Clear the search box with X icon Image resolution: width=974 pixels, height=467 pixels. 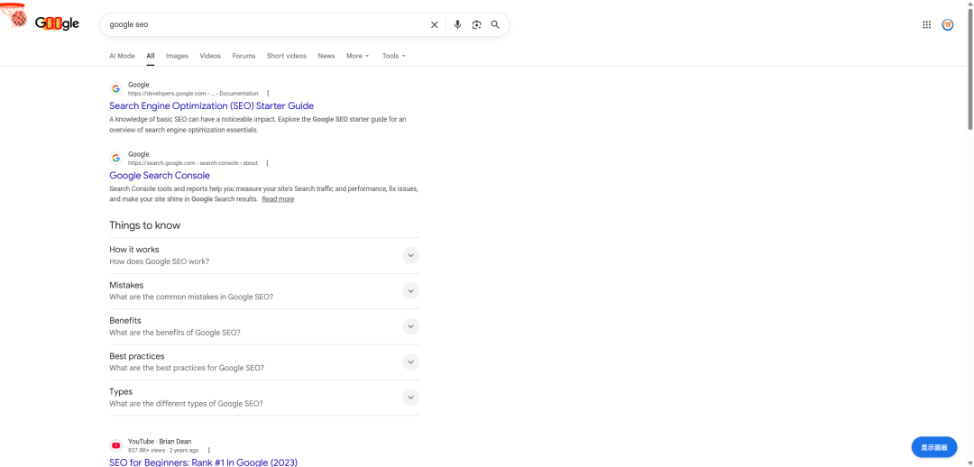coord(434,25)
